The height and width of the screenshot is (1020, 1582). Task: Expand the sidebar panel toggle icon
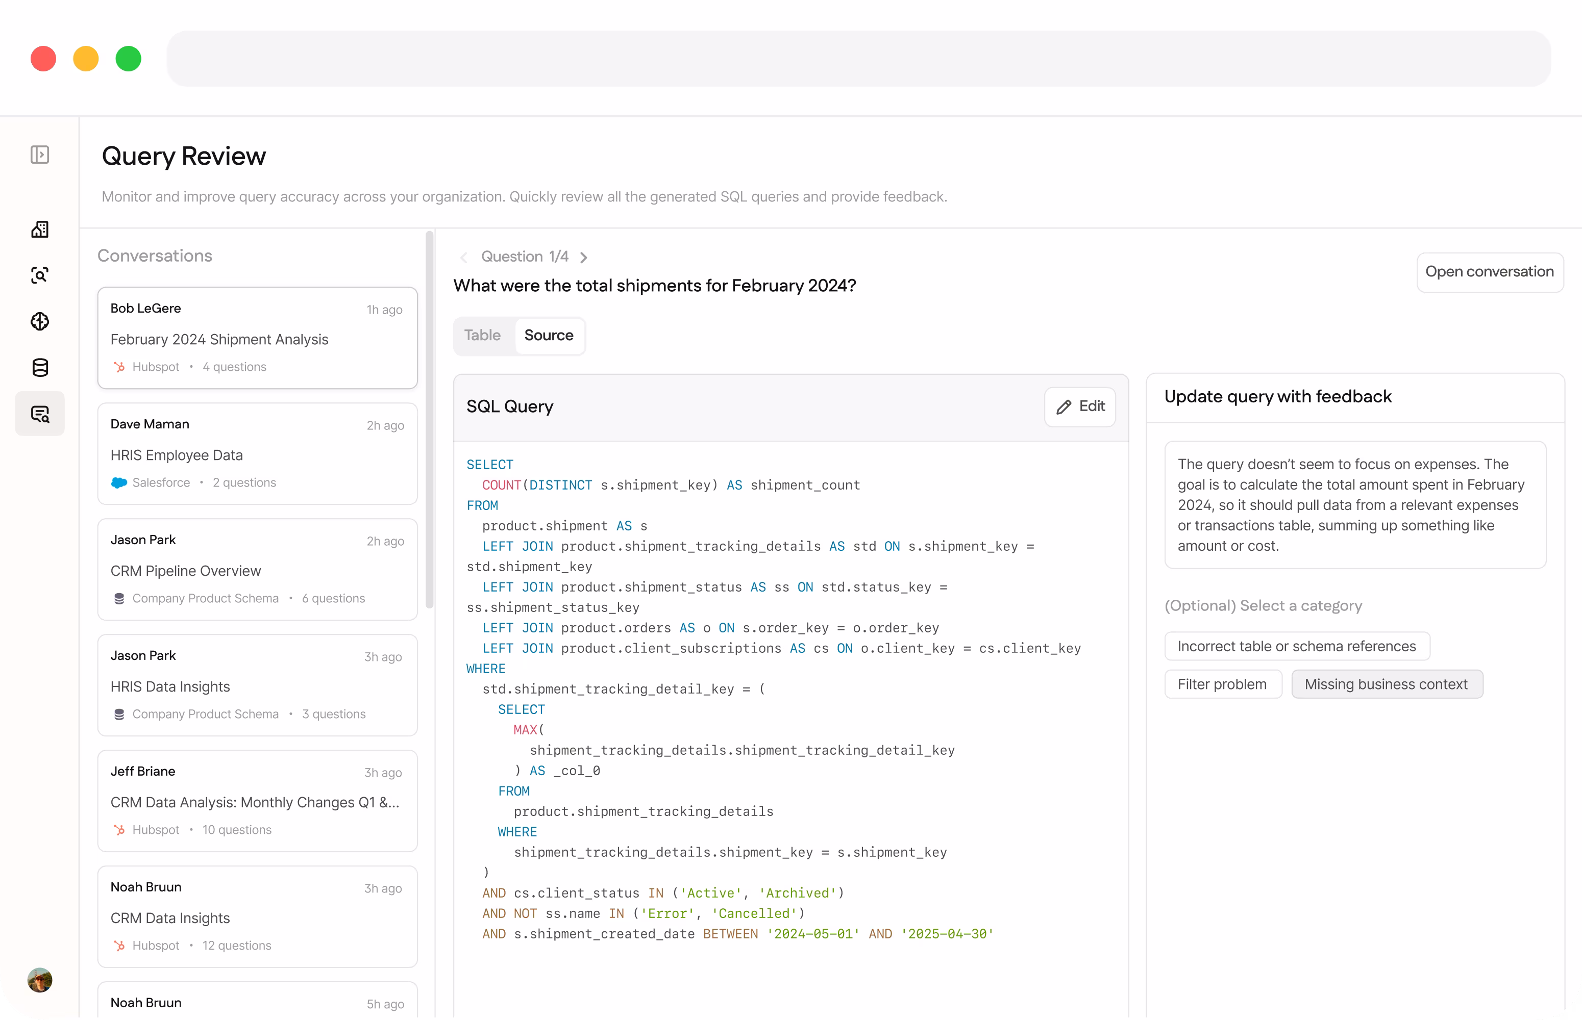coord(40,155)
